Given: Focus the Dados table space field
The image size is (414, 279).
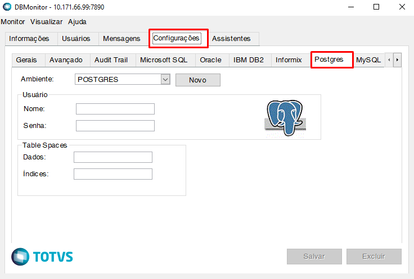Looking at the screenshot, I should click(113, 157).
